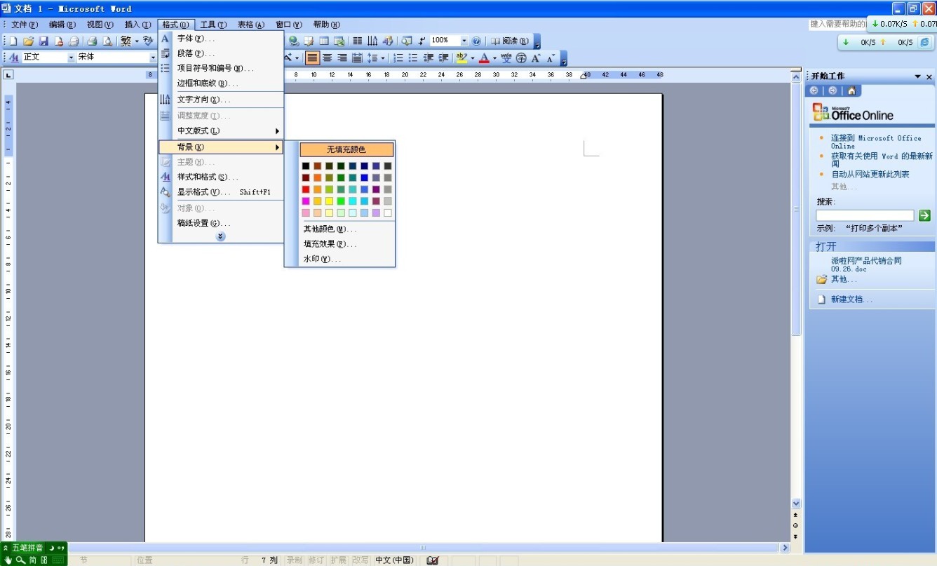Click the Word Help question mark icon
Screen dimensions: 937x566
[476, 41]
